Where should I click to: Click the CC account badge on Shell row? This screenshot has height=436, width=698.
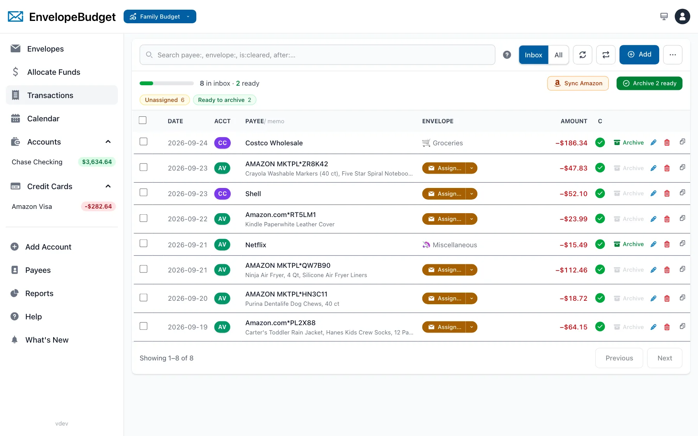tap(223, 194)
